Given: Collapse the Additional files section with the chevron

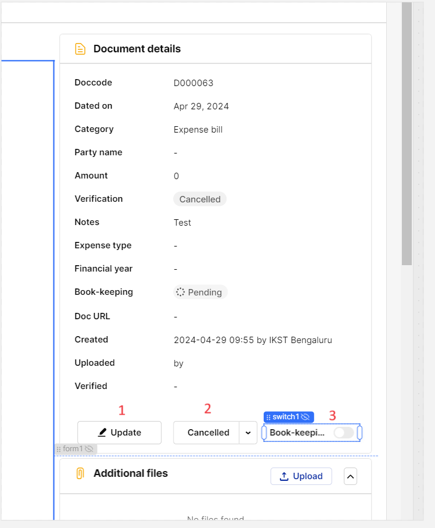Looking at the screenshot, I should click(x=350, y=476).
